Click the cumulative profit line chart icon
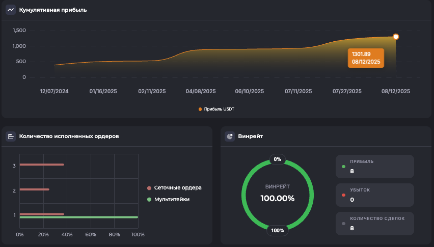 (x=11, y=10)
